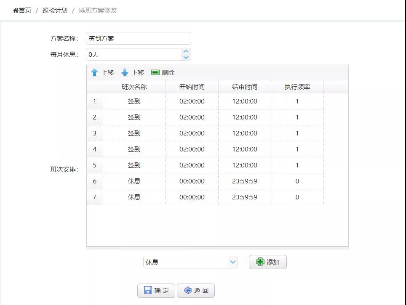Image resolution: width=406 pixels, height=305 pixels.
Task: Click the home icon in breadcrumb
Action: coord(16,11)
